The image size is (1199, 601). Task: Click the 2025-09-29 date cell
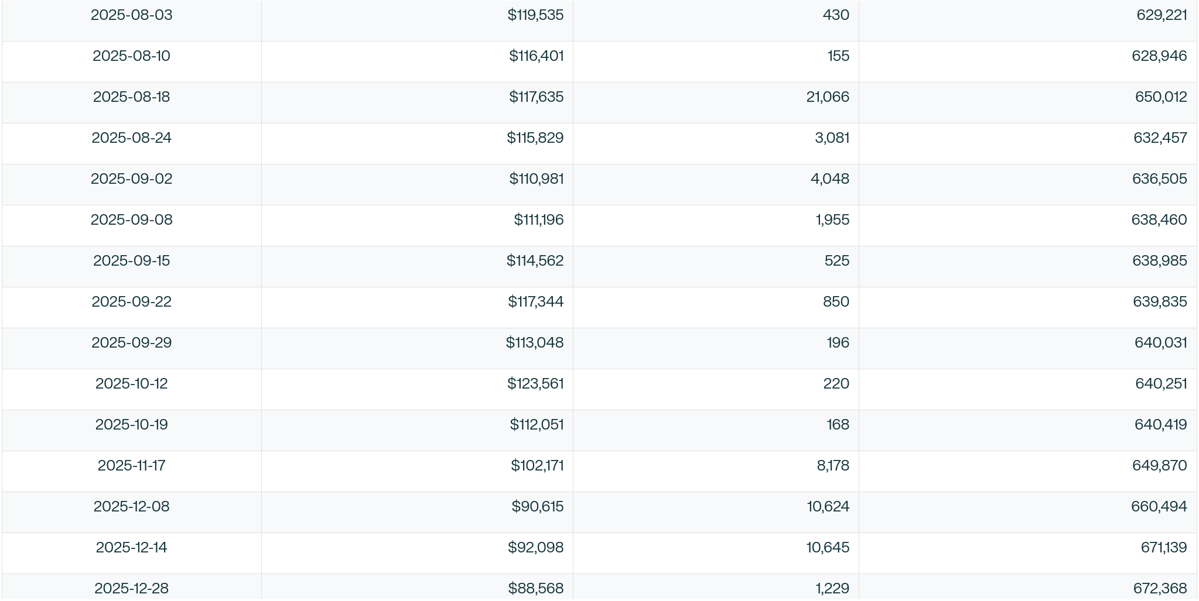click(x=131, y=343)
